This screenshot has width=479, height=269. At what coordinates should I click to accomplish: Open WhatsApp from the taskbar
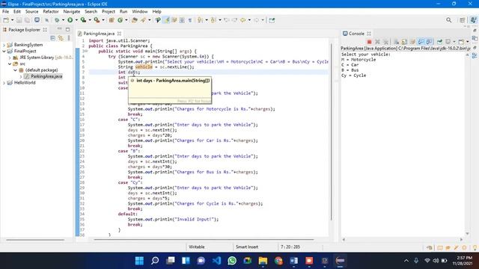232,261
